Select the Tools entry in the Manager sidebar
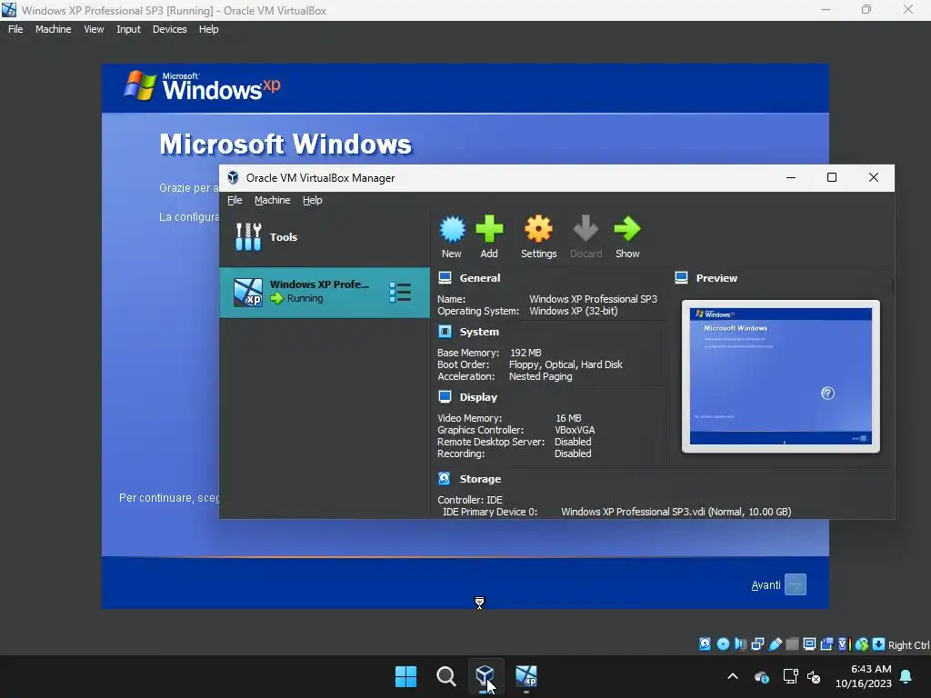 (x=325, y=237)
